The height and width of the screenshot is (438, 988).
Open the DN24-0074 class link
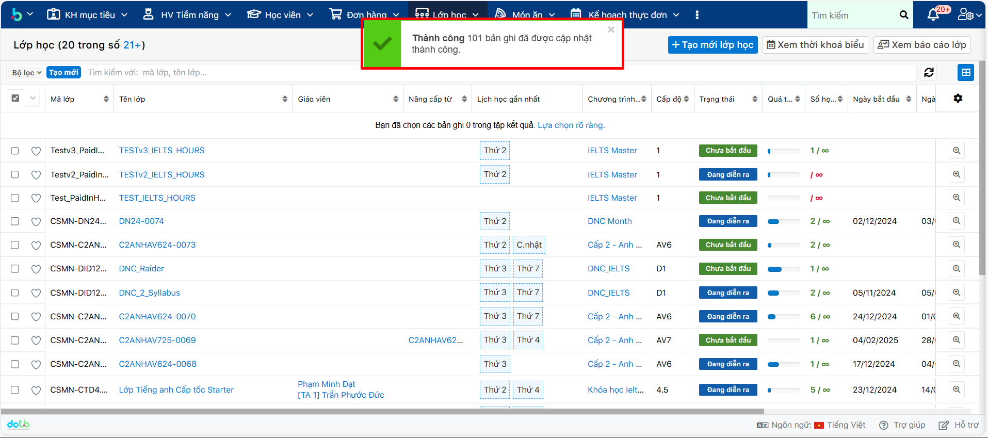coord(141,221)
